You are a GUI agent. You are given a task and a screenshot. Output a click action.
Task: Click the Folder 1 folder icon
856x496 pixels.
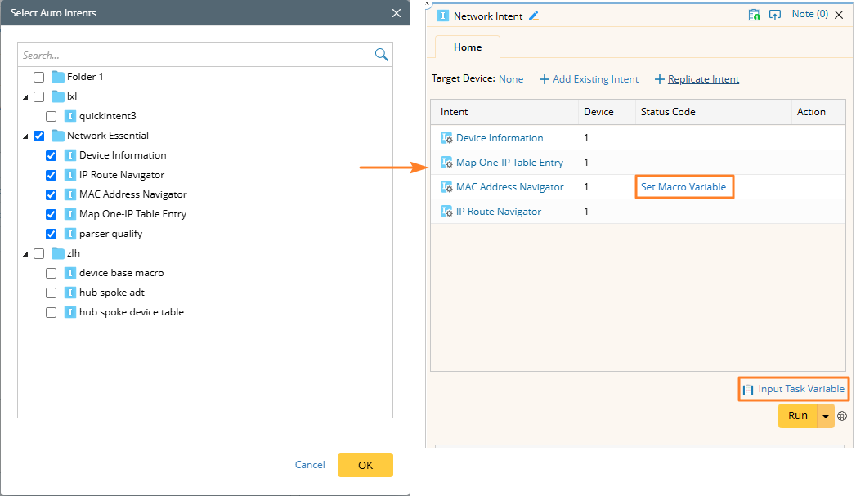(x=58, y=77)
